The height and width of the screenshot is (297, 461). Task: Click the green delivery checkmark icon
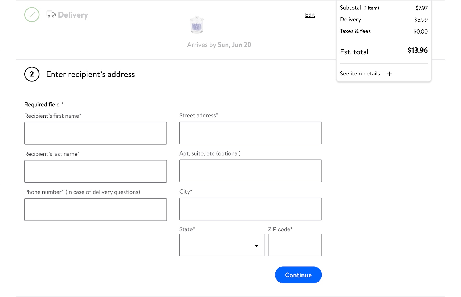point(32,15)
